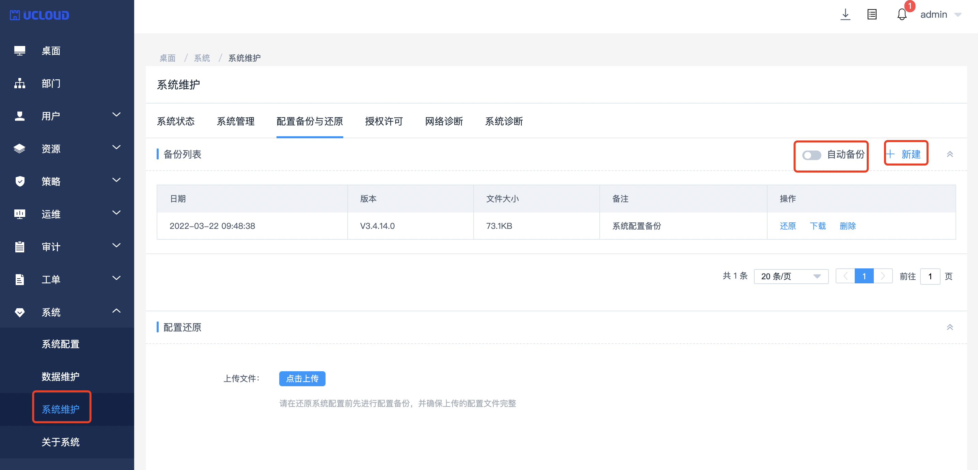Go to 桌面 via breadcrumb
Image resolution: width=978 pixels, height=470 pixels.
pyautogui.click(x=168, y=58)
